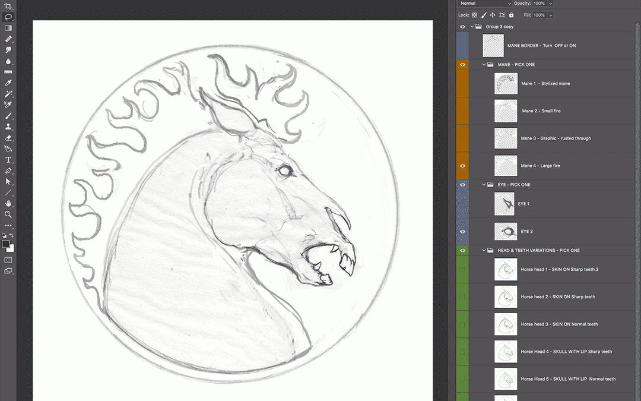
Task: Choose the Type tool
Action: tap(8, 160)
